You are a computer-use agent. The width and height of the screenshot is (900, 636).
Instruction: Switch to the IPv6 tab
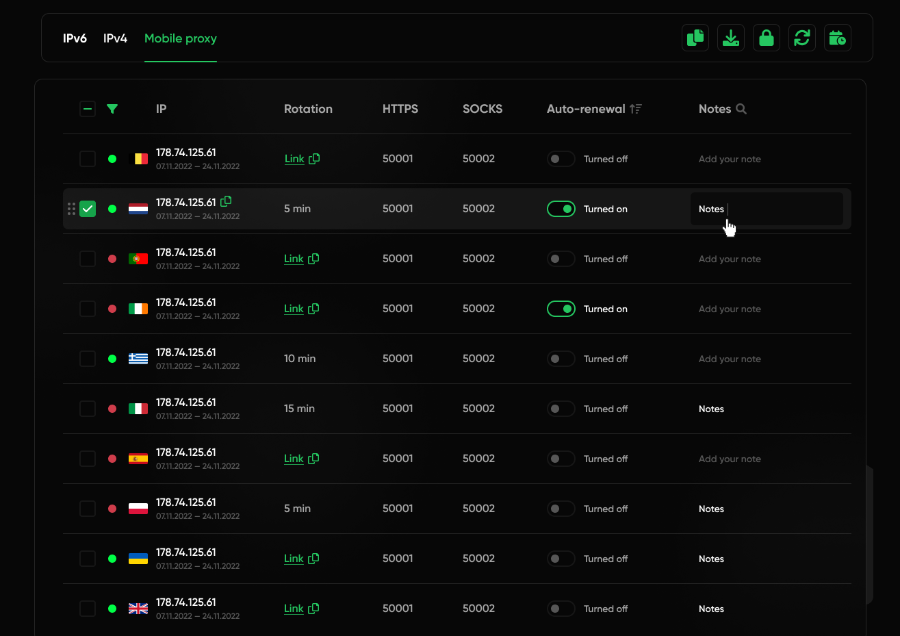pyautogui.click(x=75, y=38)
